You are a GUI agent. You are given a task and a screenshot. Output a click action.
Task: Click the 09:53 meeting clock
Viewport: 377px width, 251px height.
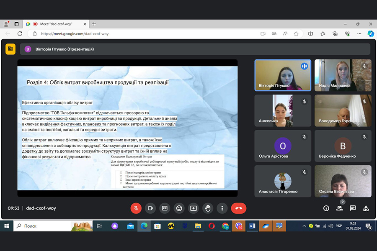(x=13, y=208)
